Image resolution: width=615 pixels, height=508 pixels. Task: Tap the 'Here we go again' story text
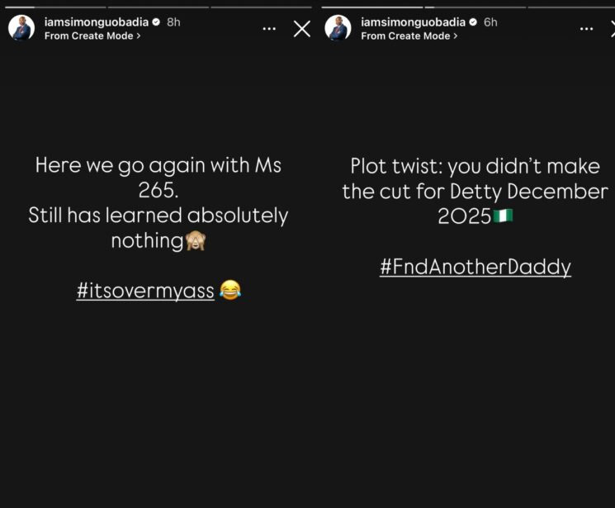point(158,202)
